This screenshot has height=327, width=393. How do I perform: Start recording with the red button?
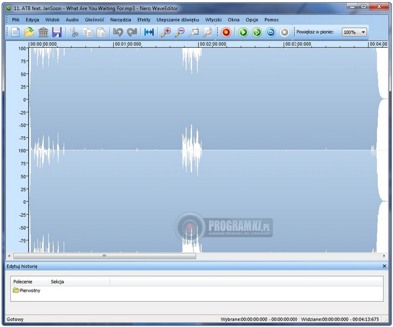(x=226, y=33)
